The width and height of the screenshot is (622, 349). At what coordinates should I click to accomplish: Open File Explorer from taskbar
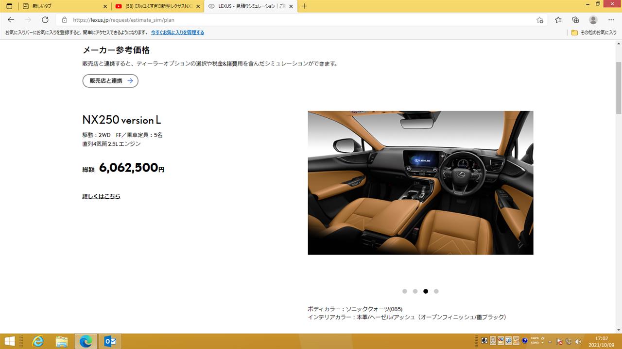62,341
